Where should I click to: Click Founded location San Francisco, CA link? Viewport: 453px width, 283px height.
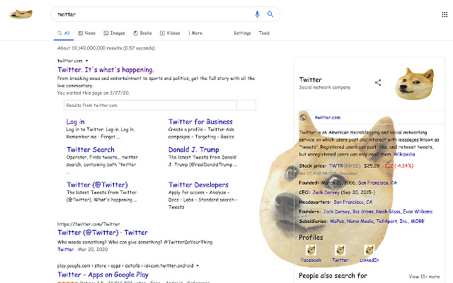coord(377,183)
